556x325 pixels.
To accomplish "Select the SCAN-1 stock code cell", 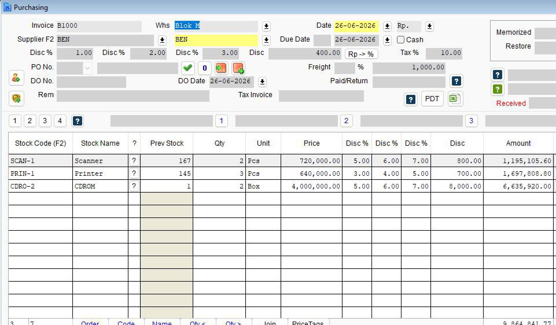I will click(40, 161).
